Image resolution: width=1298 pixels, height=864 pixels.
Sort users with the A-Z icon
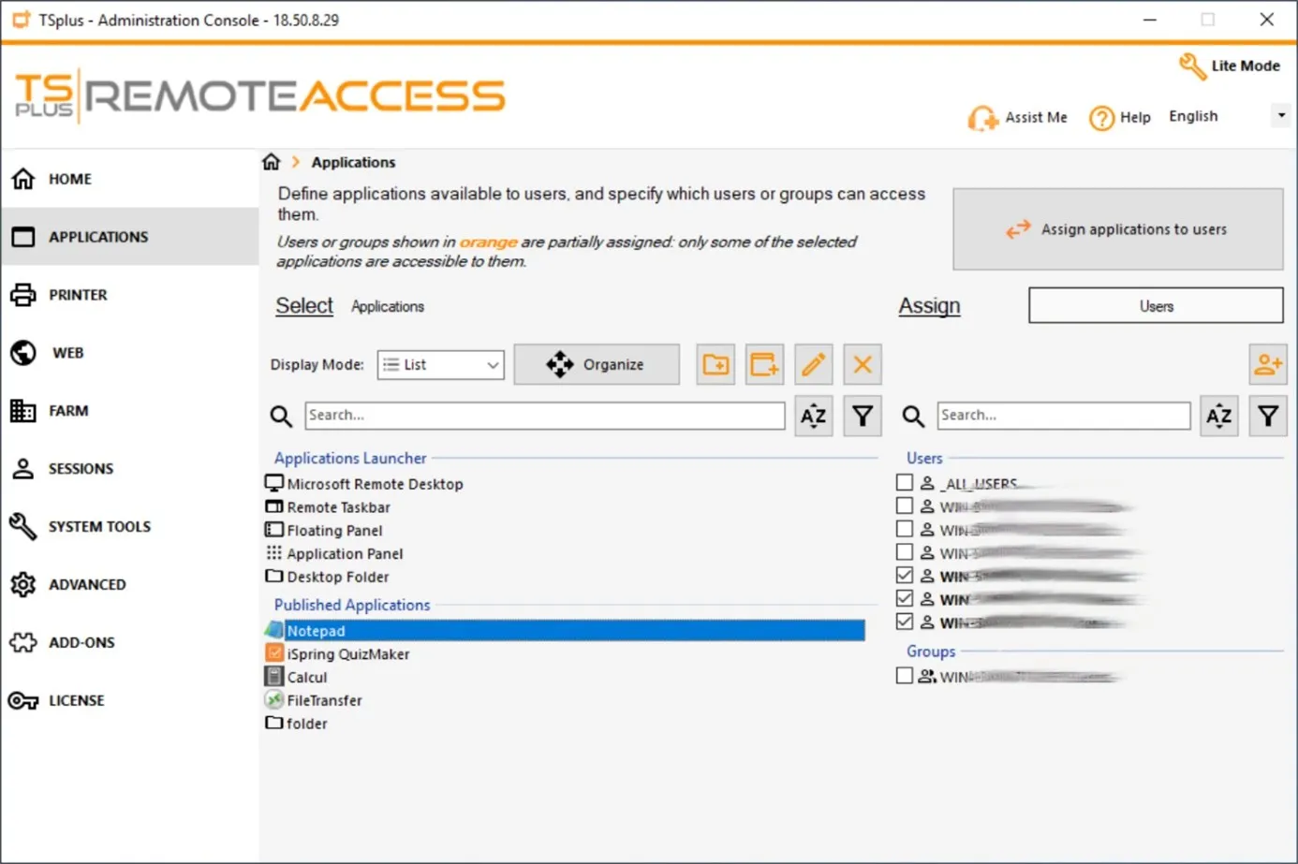click(1219, 416)
